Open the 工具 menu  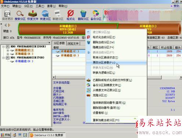[40, 6]
